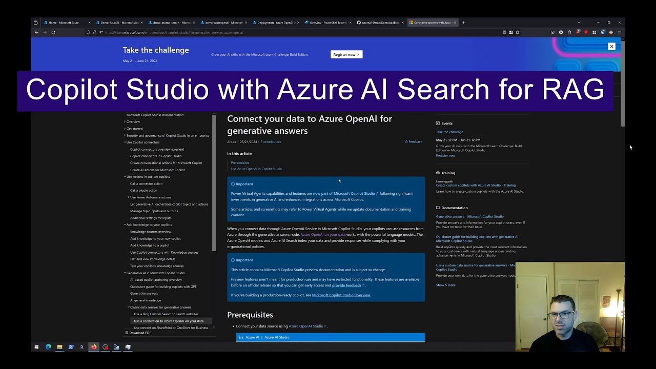The height and width of the screenshot is (369, 656).
Task: Collapse Classic data sources for generative answers
Action: coord(128,307)
